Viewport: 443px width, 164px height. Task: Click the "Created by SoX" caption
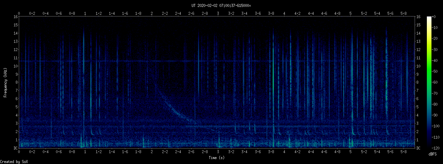[x=14, y=162]
